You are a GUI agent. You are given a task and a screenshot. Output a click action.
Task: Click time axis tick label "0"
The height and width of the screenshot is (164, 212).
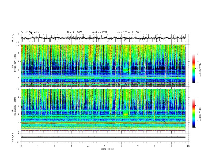[x=21, y=146]
